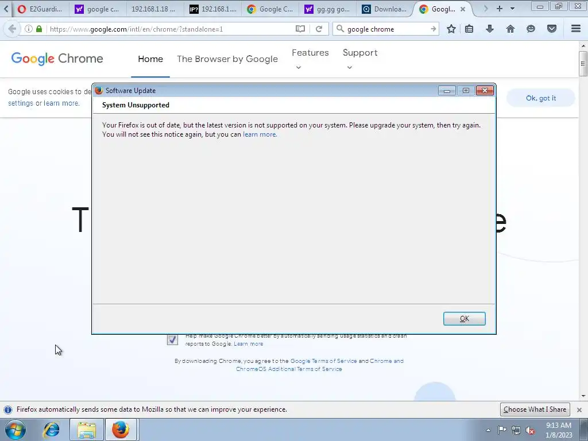
Task: Select the Home nav item
Action: coord(150,59)
